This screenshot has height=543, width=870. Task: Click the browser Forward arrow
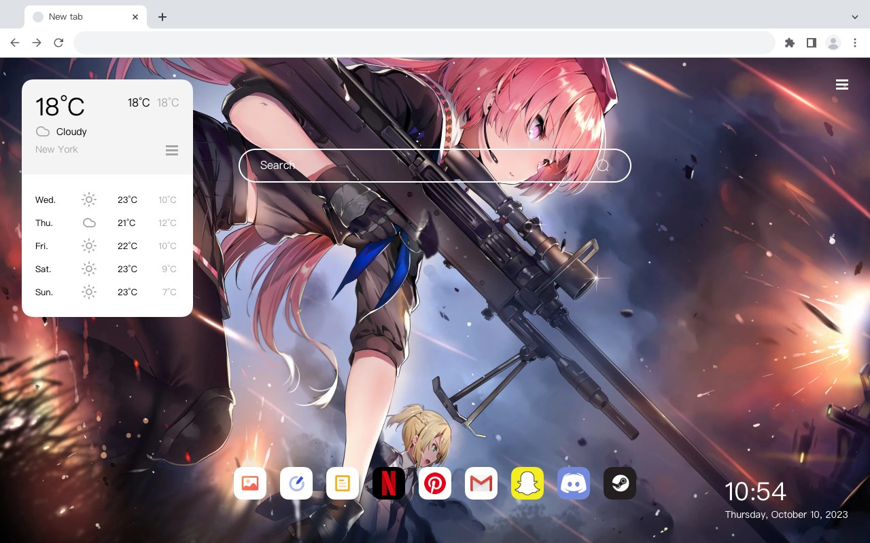37,43
